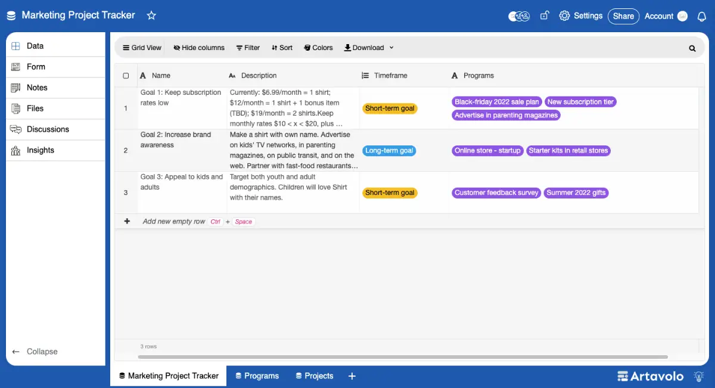Screen dimensions: 715x388
Task: Tick the select-all rows checkbox
Action: pos(126,76)
